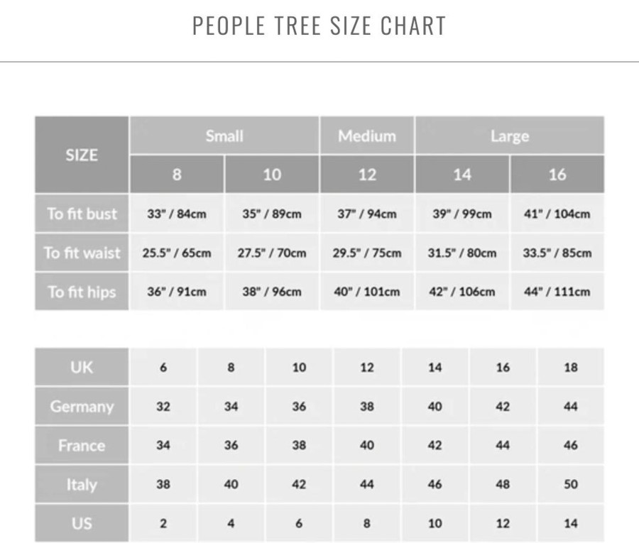This screenshot has width=639, height=543.
Task: Click the UK row label
Action: pos(82,367)
